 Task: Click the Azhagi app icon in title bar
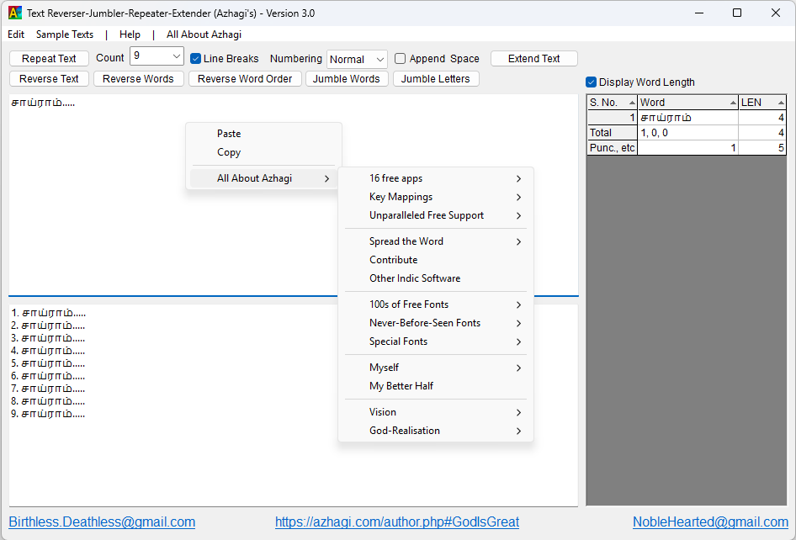point(14,13)
